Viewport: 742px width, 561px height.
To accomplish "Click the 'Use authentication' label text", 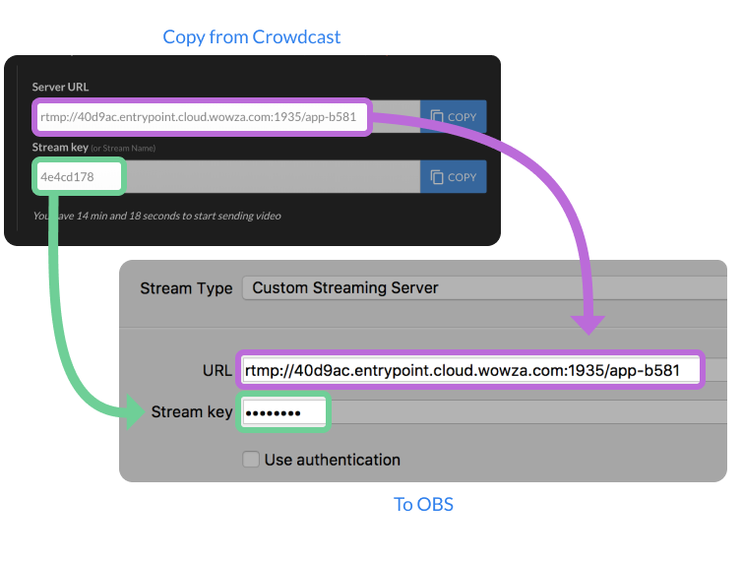I will click(x=333, y=460).
